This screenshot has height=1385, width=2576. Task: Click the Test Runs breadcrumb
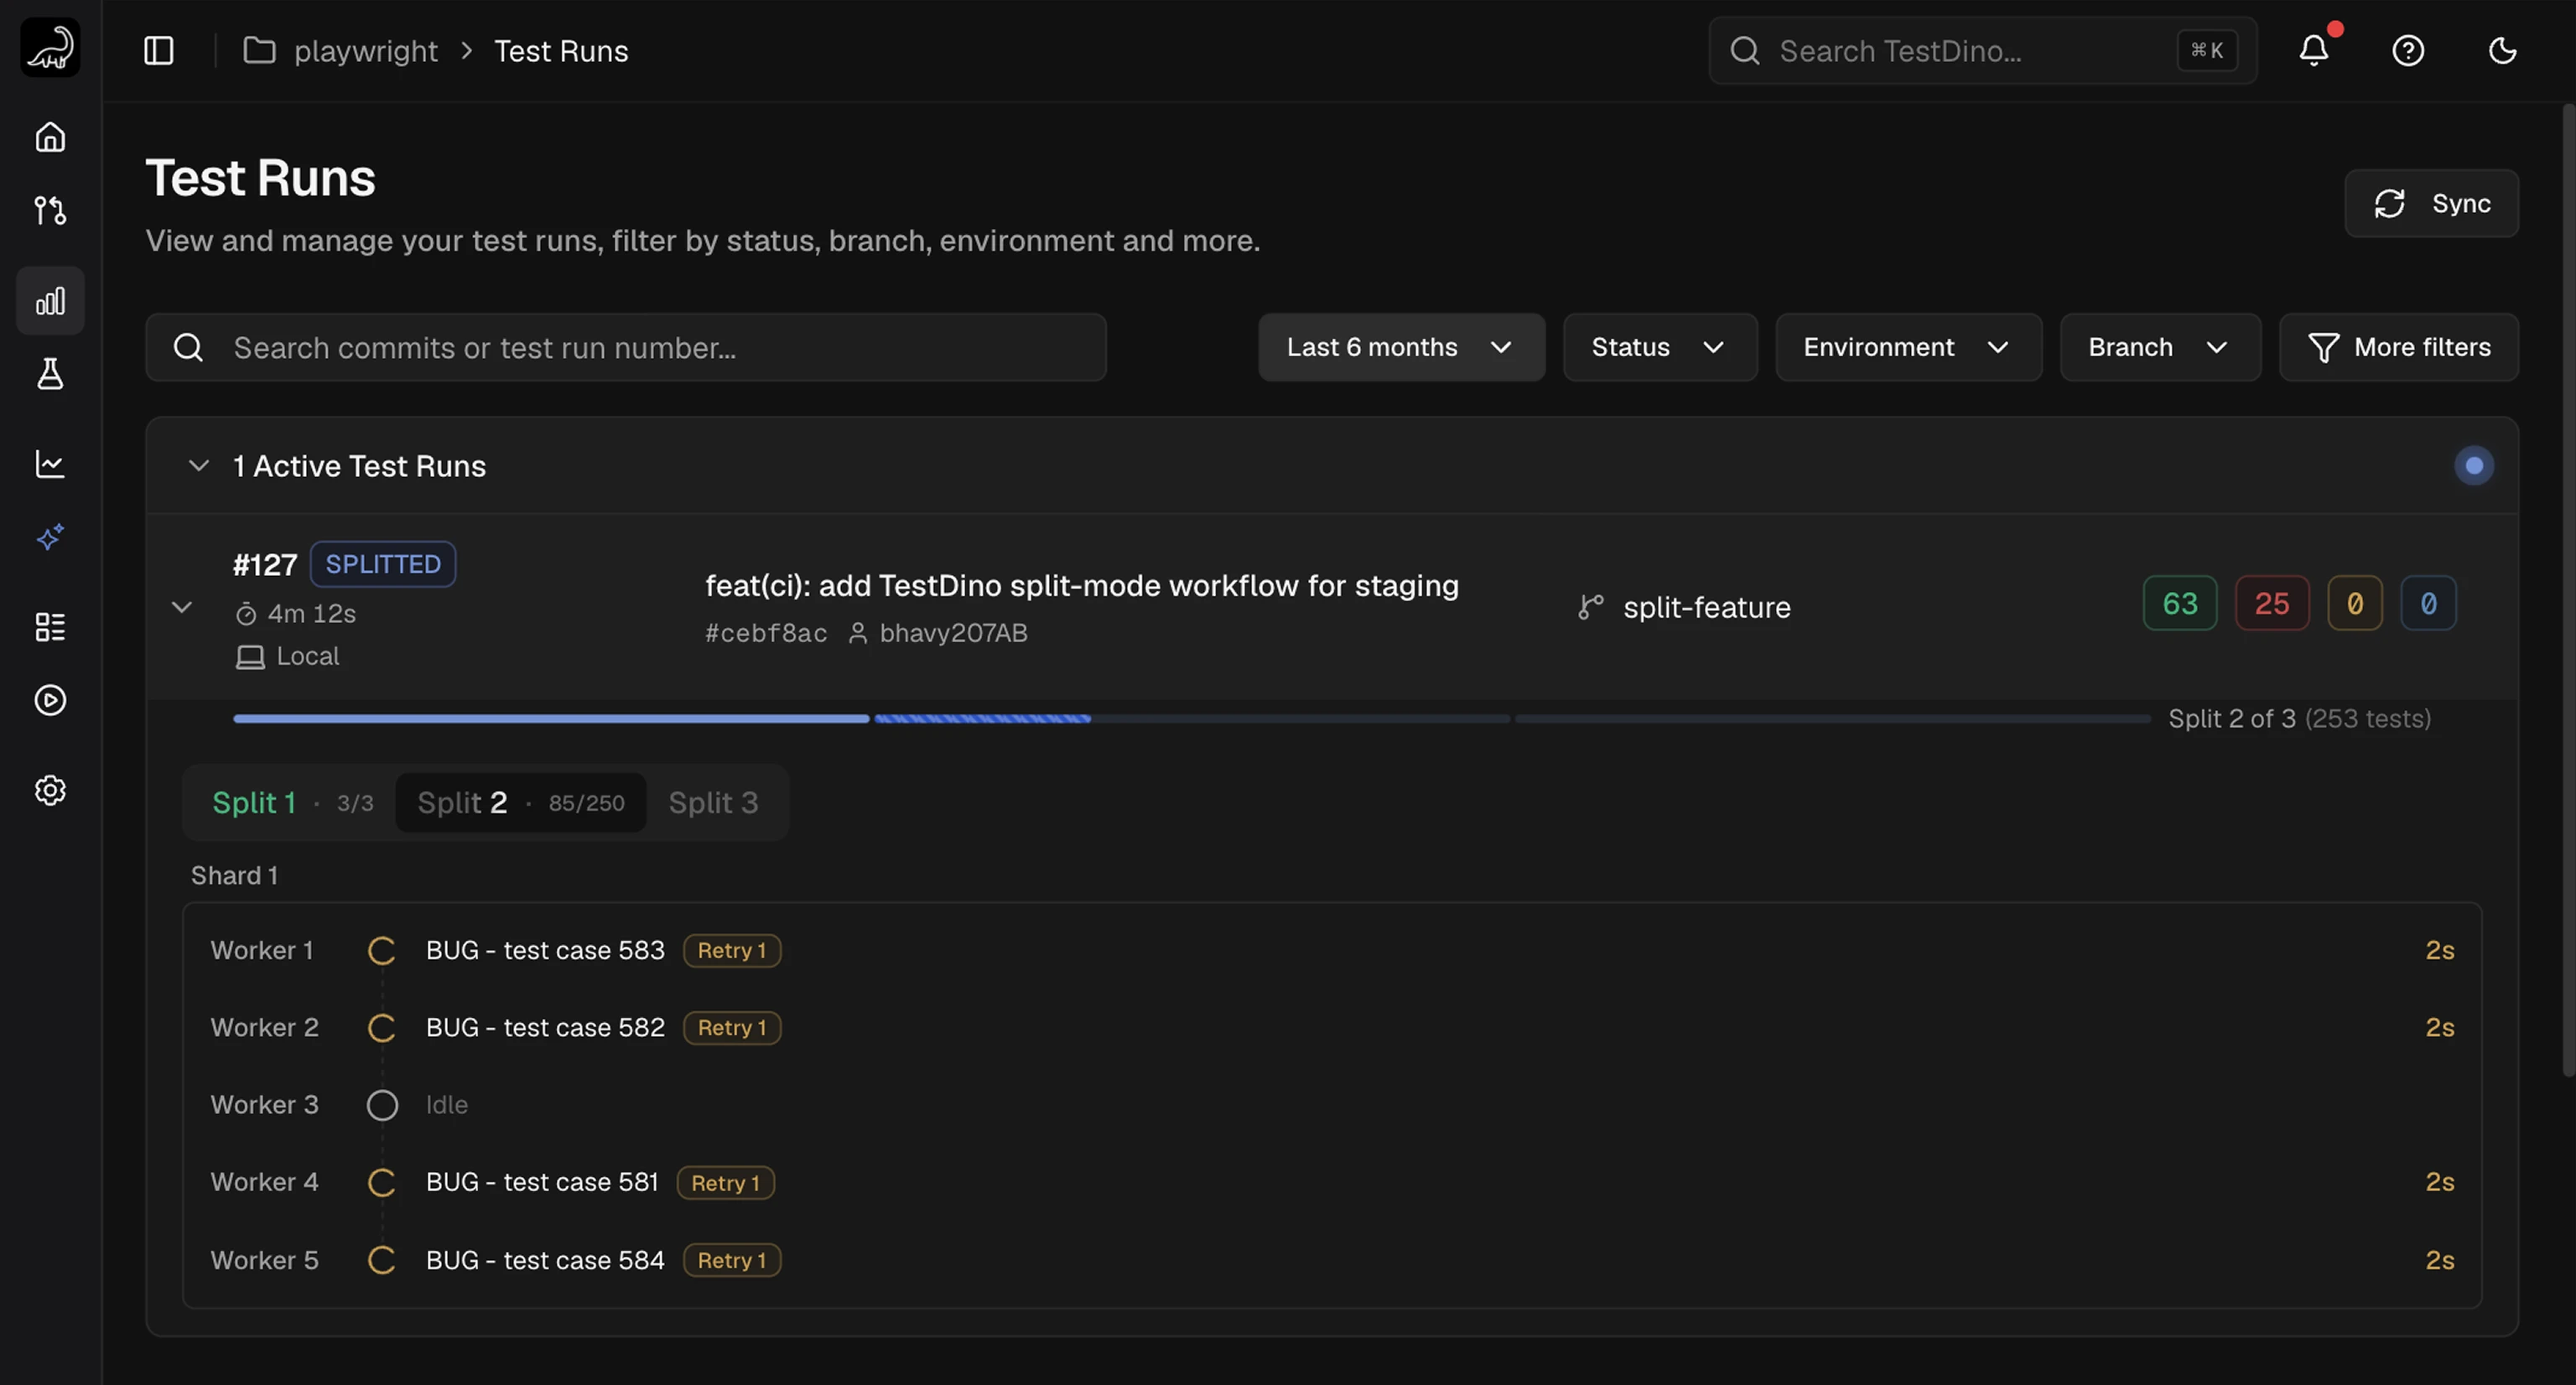click(561, 51)
